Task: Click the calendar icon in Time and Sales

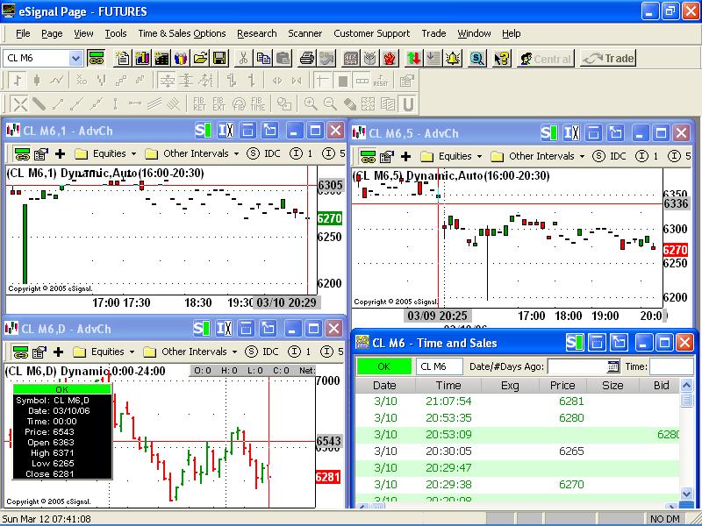Action: tap(613, 366)
